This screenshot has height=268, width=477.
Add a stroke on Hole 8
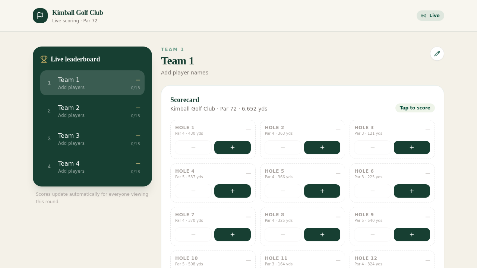click(322, 234)
